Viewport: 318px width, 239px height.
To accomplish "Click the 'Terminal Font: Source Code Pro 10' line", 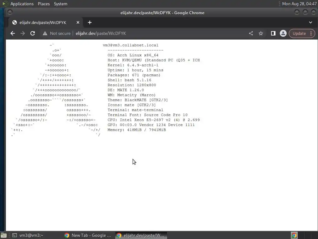I will (148, 115).
